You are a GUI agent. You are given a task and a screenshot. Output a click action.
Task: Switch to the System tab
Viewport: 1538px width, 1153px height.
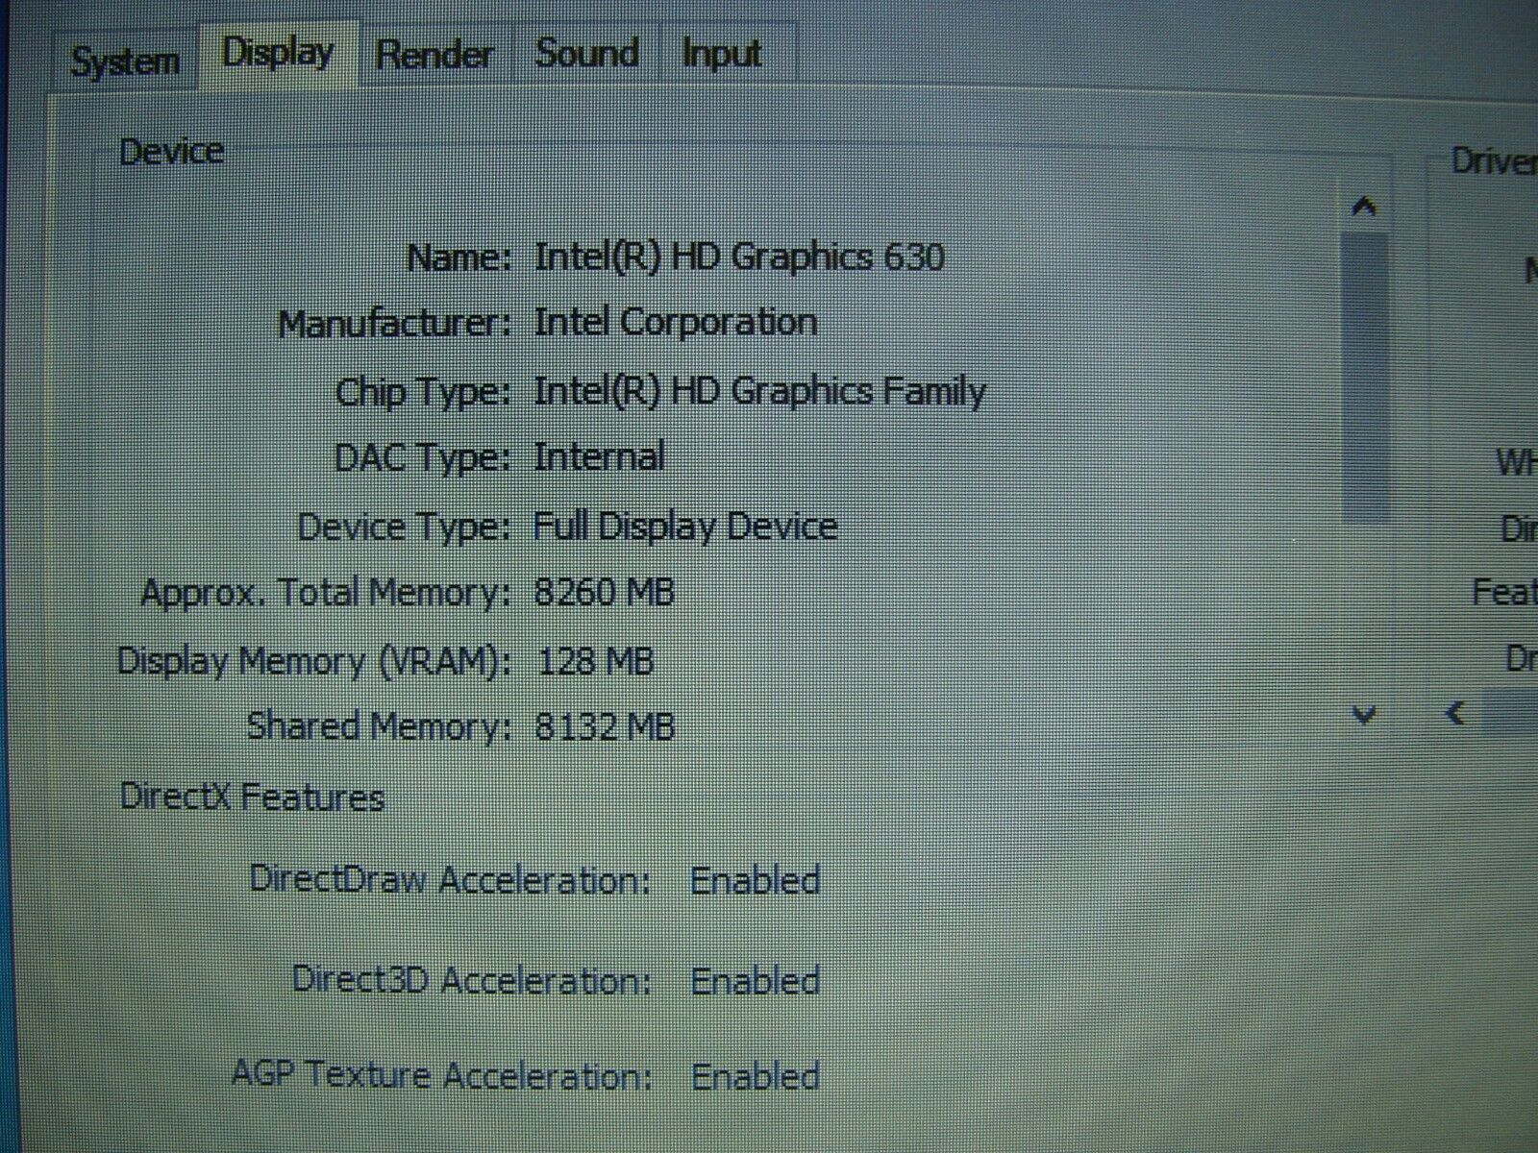tap(125, 61)
